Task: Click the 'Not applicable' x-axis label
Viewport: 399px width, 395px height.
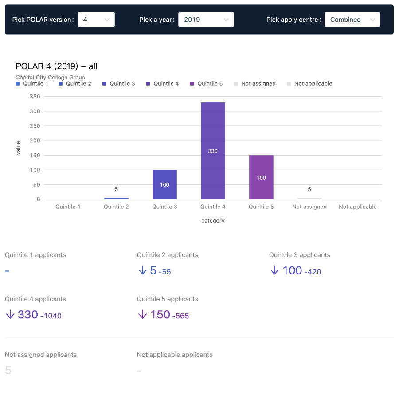Action: tap(358, 207)
